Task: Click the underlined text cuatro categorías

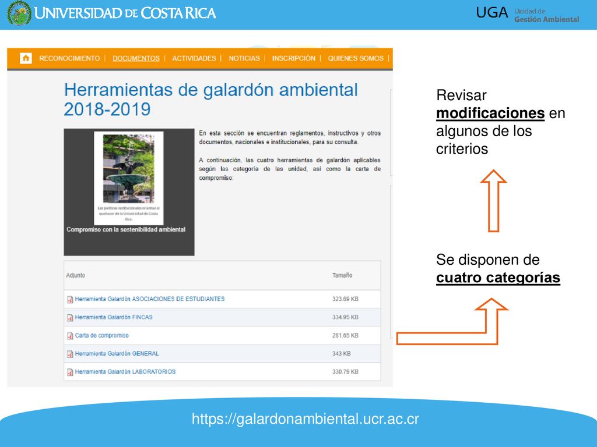Action: point(498,278)
